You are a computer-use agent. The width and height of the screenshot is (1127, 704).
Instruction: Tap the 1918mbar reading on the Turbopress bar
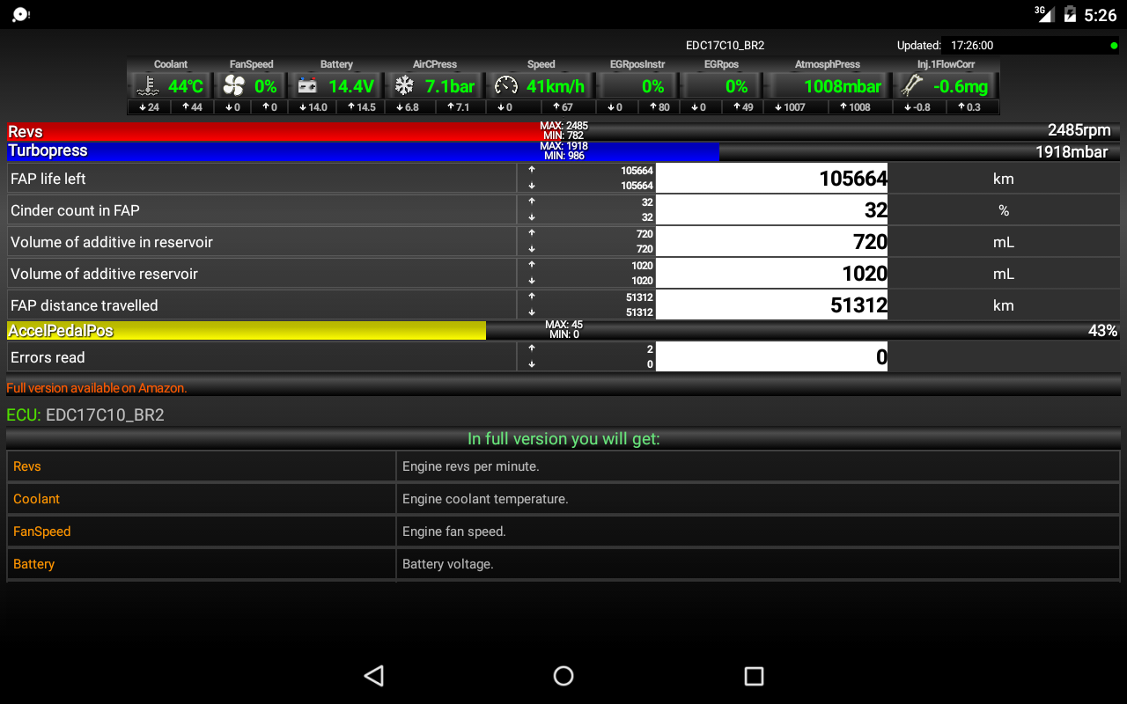click(1072, 151)
